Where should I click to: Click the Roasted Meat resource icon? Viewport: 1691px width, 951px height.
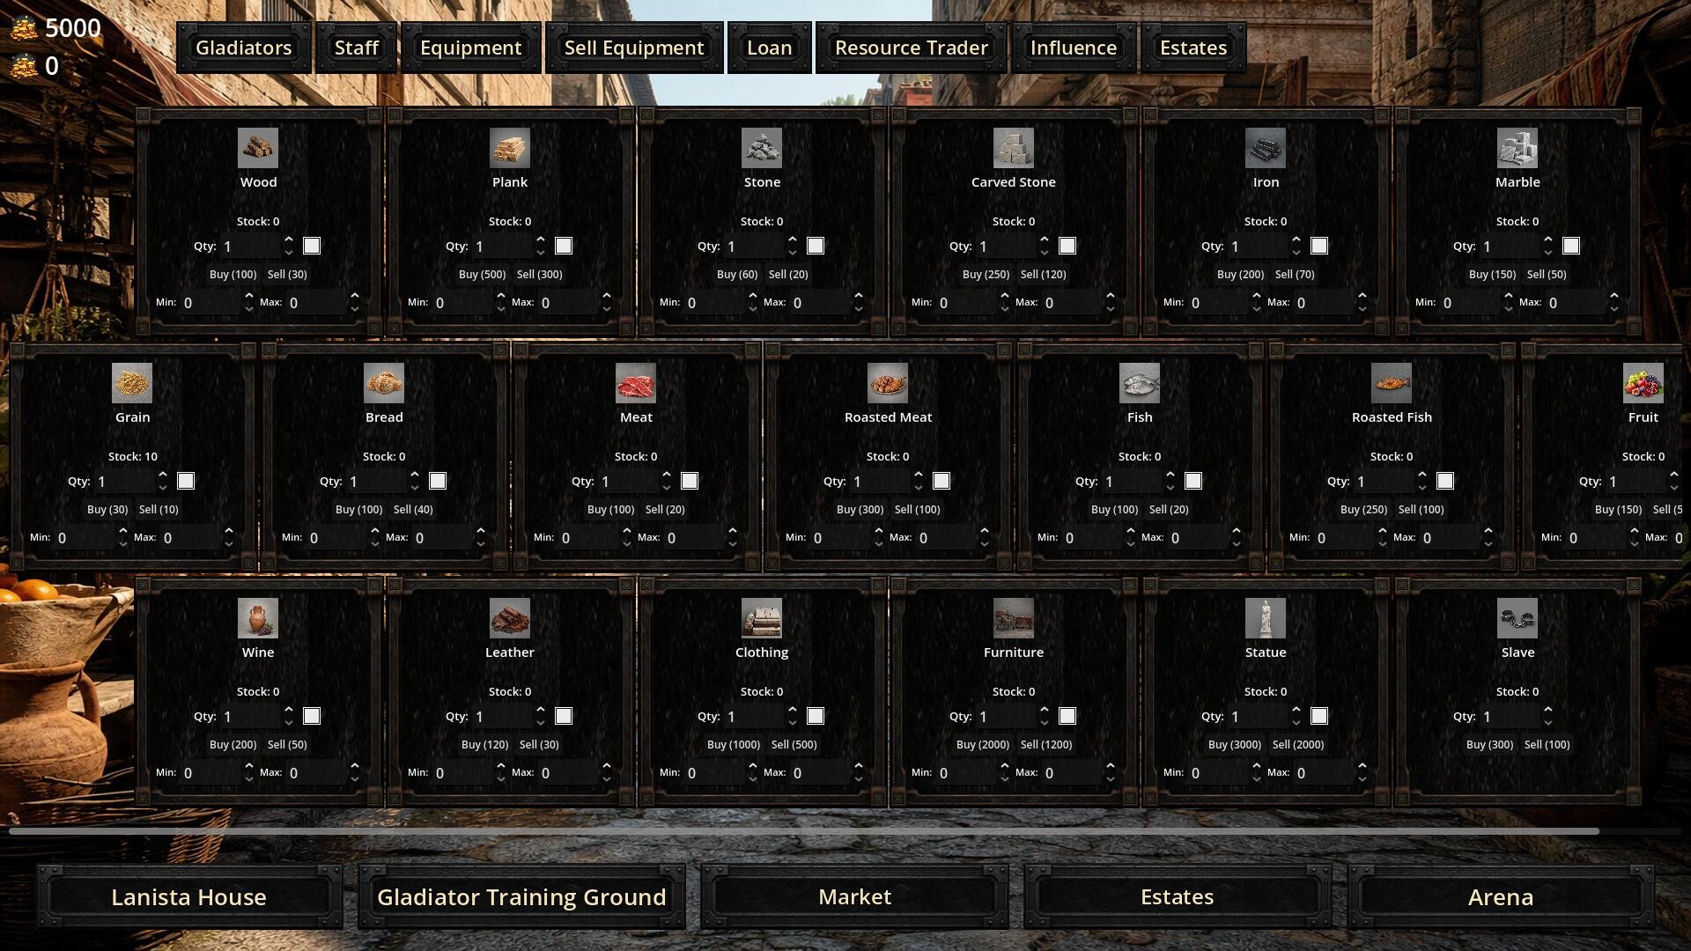click(888, 383)
